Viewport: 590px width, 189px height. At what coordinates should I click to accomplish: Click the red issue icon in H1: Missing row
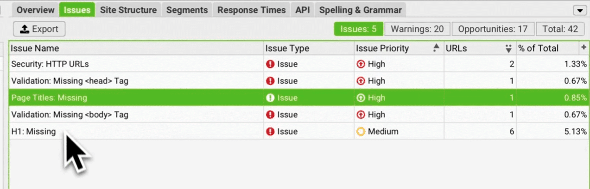pyautogui.click(x=271, y=132)
